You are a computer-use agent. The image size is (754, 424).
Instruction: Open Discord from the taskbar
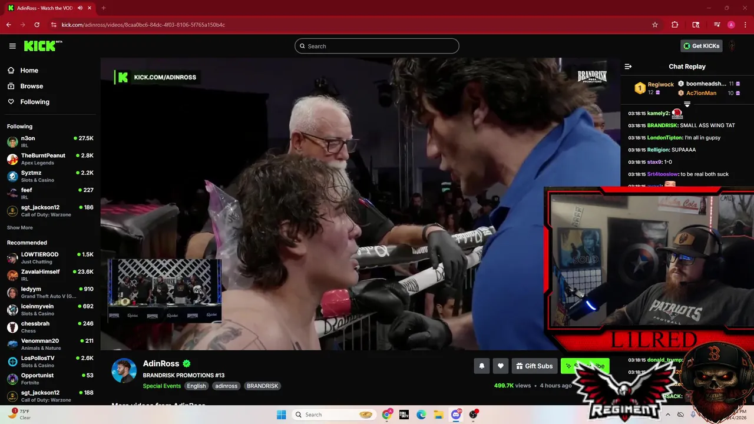pos(456,415)
